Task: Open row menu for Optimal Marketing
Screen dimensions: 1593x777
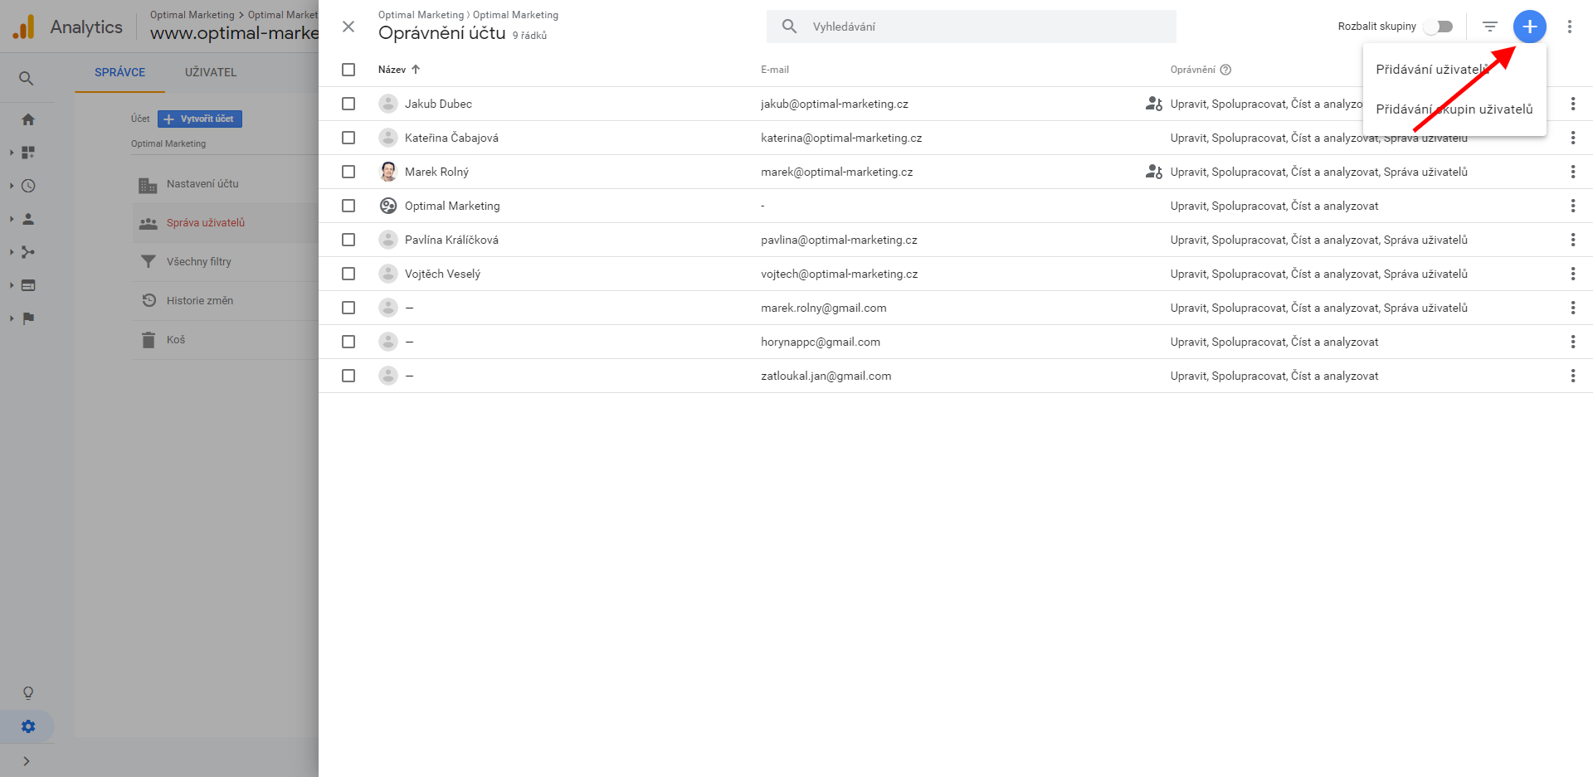Action: click(x=1572, y=206)
